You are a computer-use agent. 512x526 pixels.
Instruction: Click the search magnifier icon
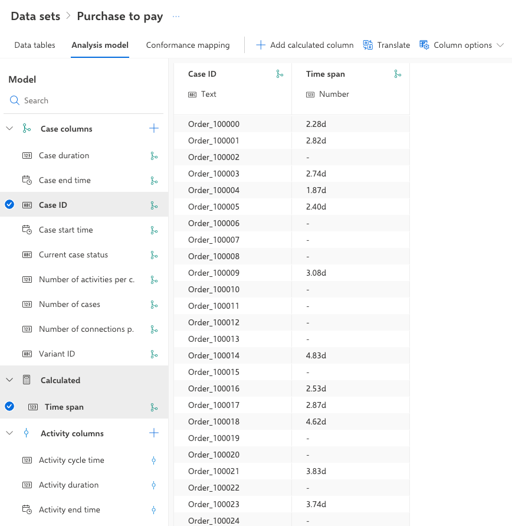coord(14,100)
